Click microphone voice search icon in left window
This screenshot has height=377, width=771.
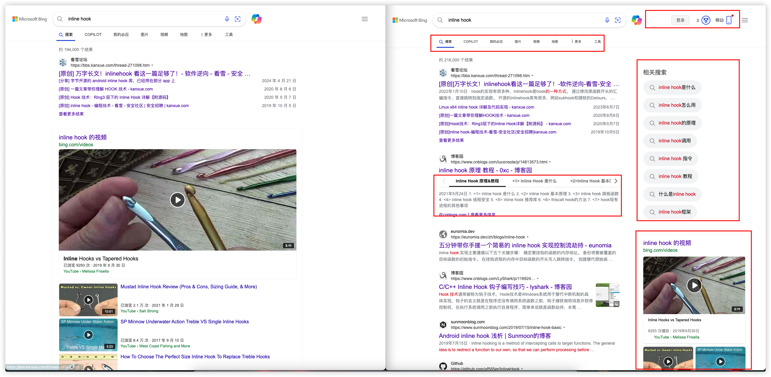(x=227, y=19)
